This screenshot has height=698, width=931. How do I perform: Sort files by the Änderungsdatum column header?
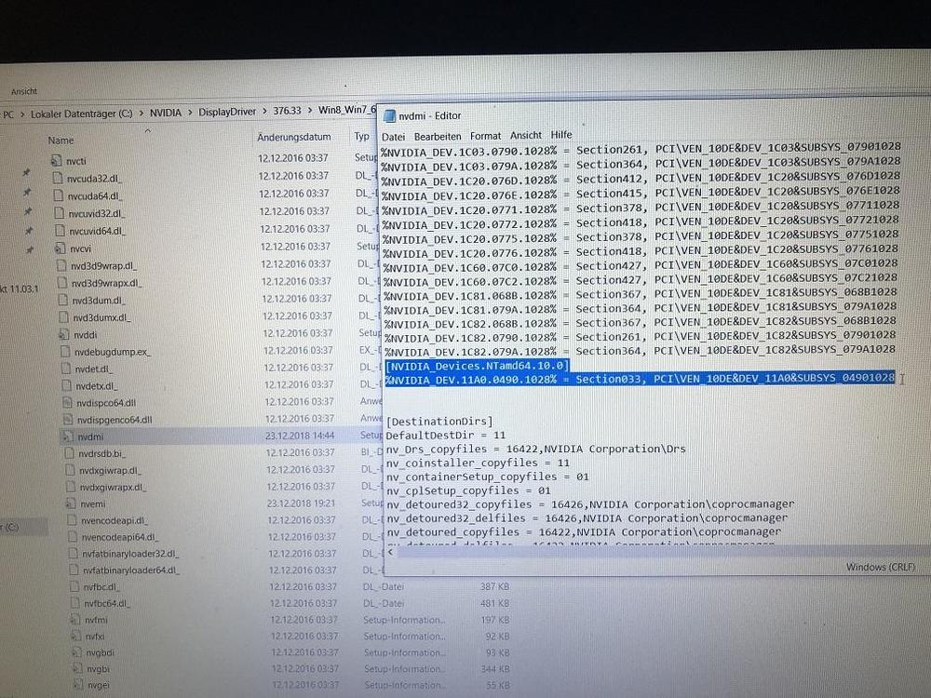pos(293,138)
